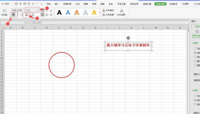Select the Pattern fill (图案) radio under 填充
The height and width of the screenshot is (114, 200).
point(195,65)
